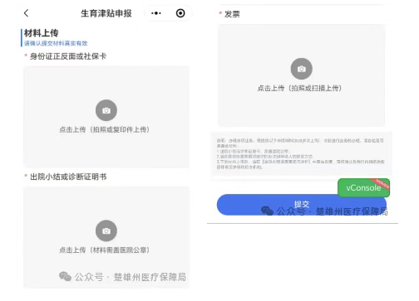
Task: Click the WeChat logo in bottom-left watermark
Action: (x=65, y=276)
